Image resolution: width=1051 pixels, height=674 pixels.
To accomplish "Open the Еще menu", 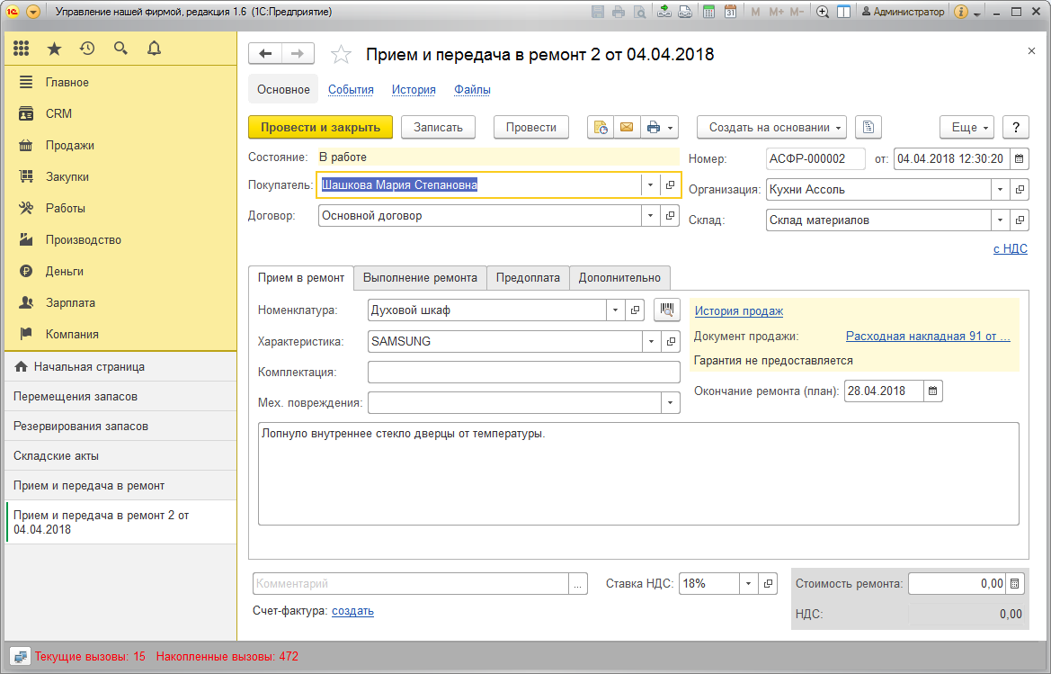I will coord(966,128).
